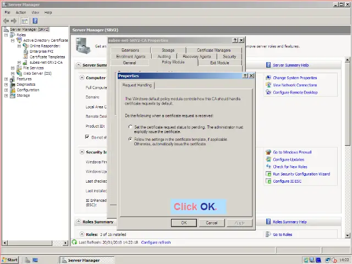Click the taskbar clock showing 14:22
352x264 pixels.
coord(344,260)
